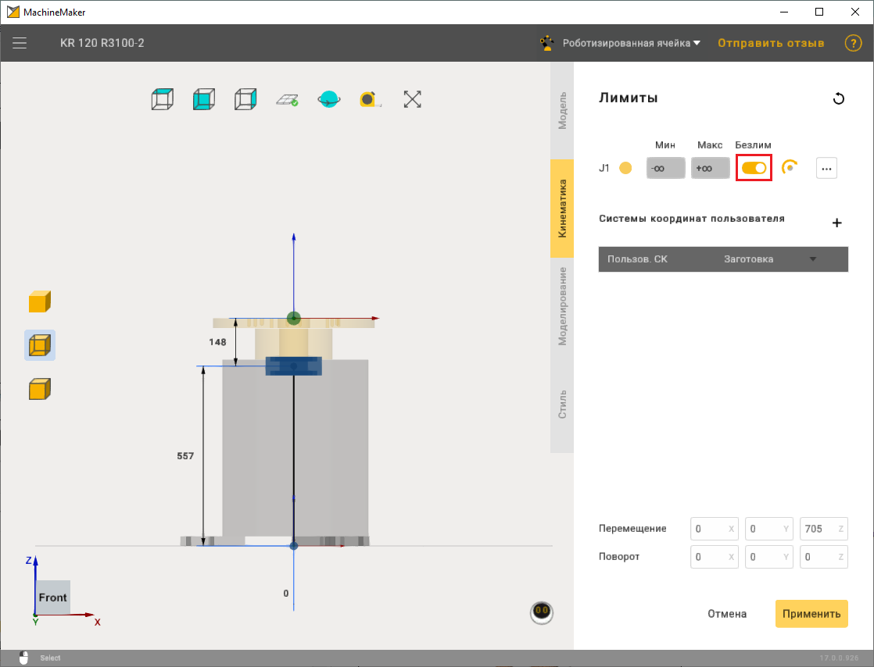
Task: Click the yellow J1 color swatch
Action: point(625,168)
